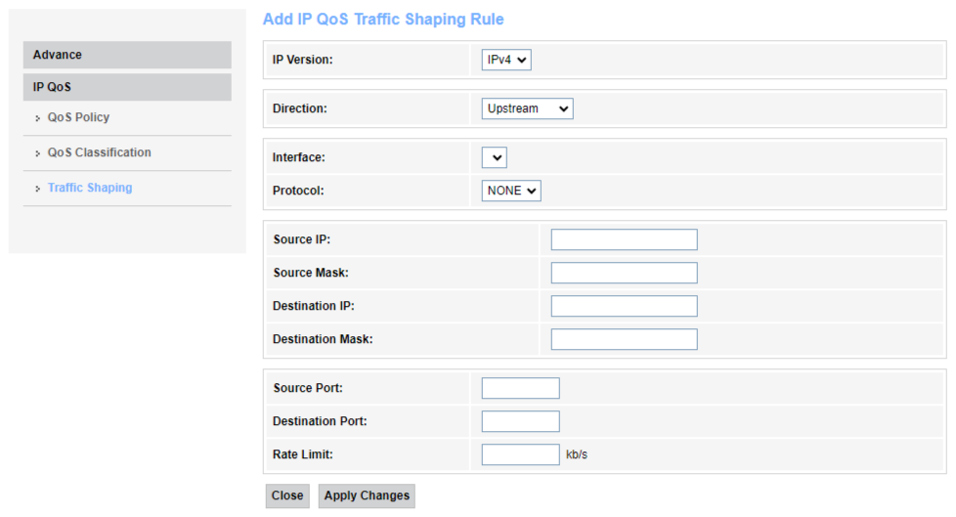The width and height of the screenshot is (956, 517).
Task: Select the Protocol dropdown
Action: point(511,191)
